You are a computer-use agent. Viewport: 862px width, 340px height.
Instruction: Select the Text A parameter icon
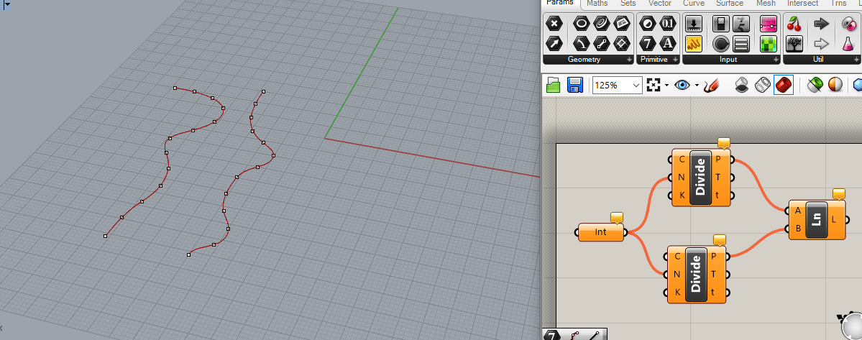point(667,43)
